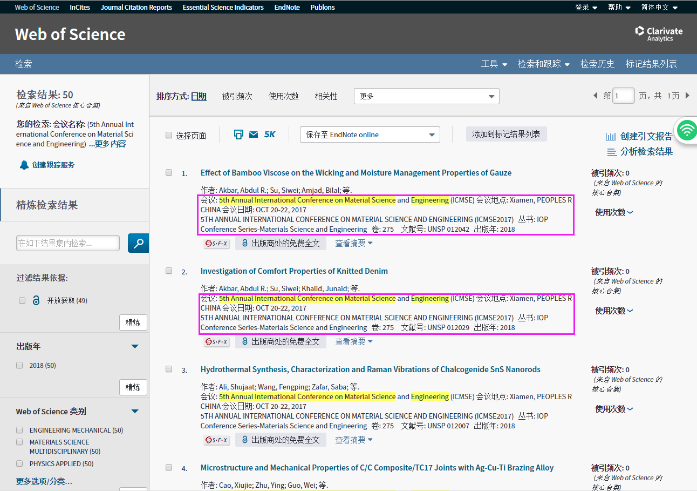Image resolution: width=697 pixels, height=491 pixels.
Task: Expand 查看摘要 for result 3
Action: click(x=354, y=440)
